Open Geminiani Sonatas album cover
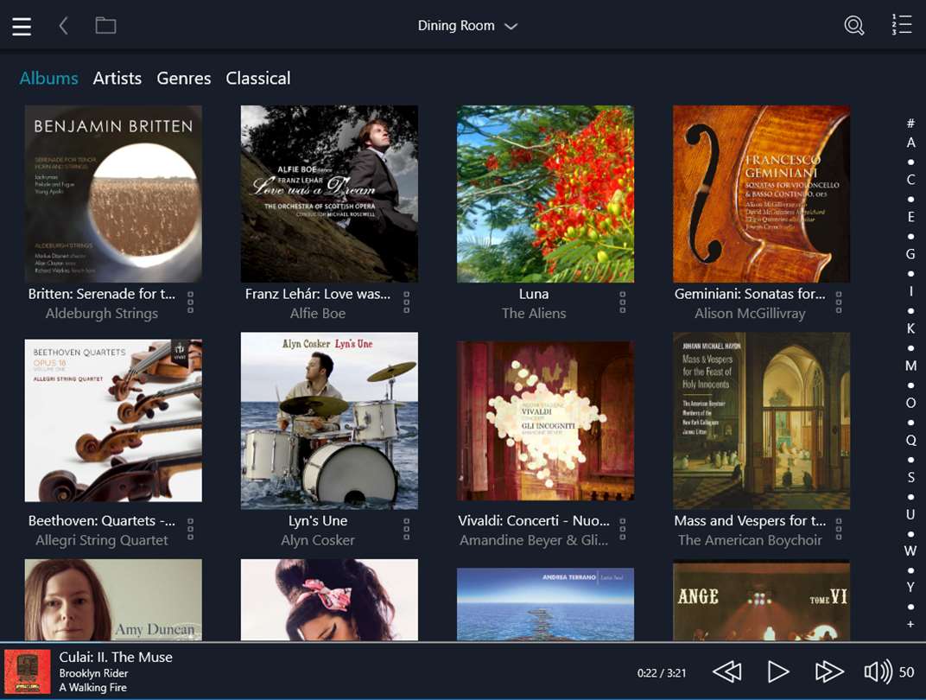 tap(762, 194)
